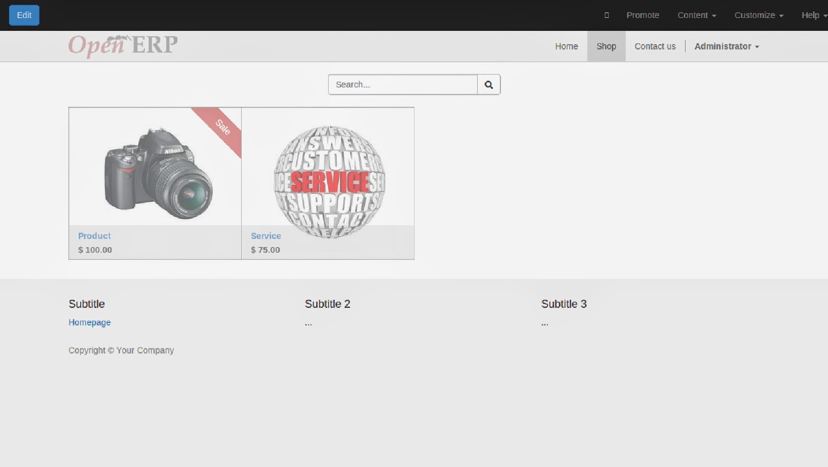Click the Subtitle 2 footer heading
This screenshot has height=467, width=828.
pos(328,304)
